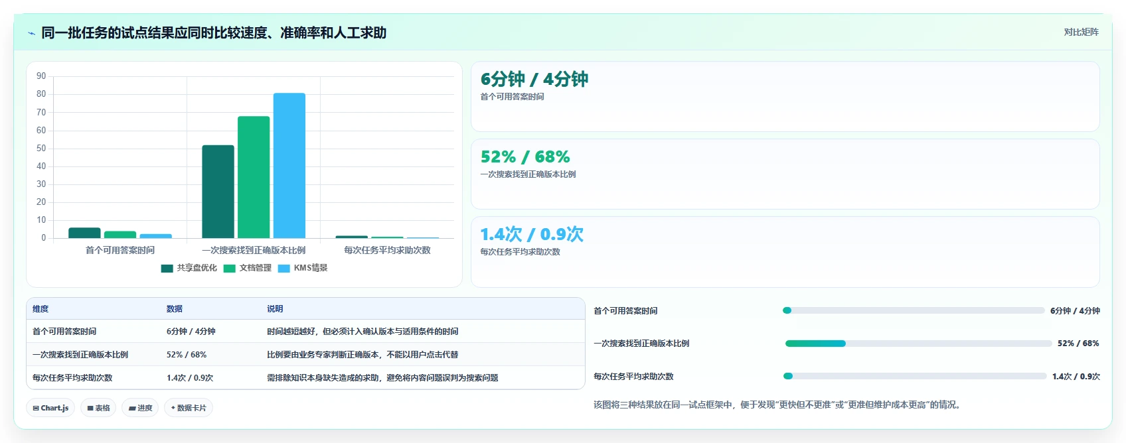
Task: Click the 首个可用答案时间 progress bar
Action: click(914, 310)
